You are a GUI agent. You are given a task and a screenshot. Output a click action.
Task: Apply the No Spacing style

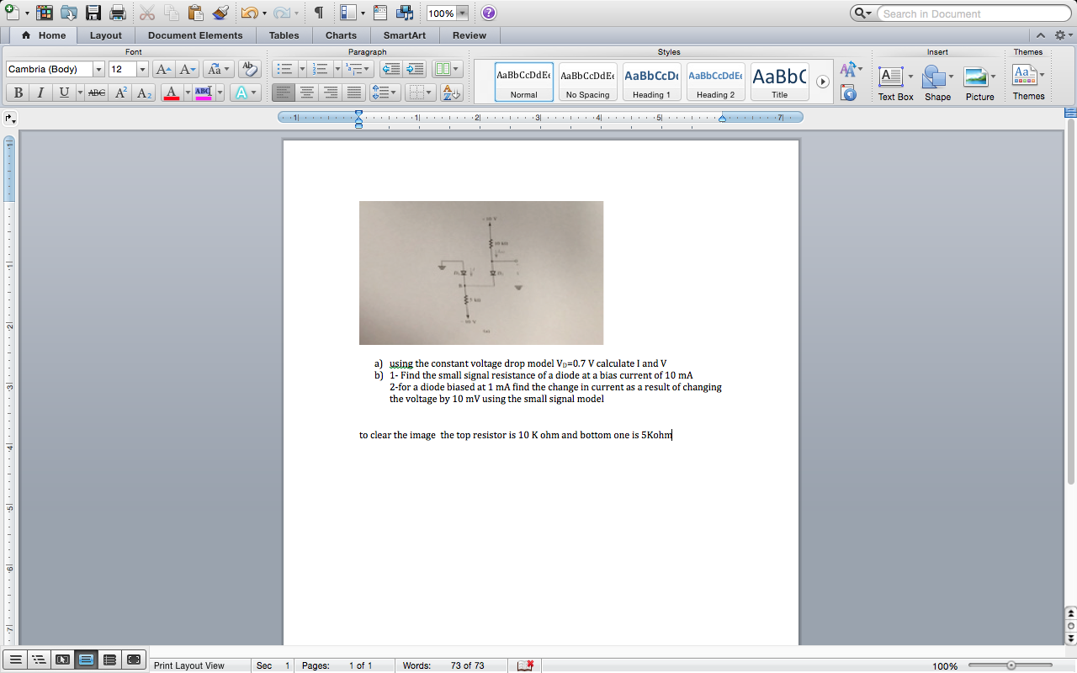[587, 82]
